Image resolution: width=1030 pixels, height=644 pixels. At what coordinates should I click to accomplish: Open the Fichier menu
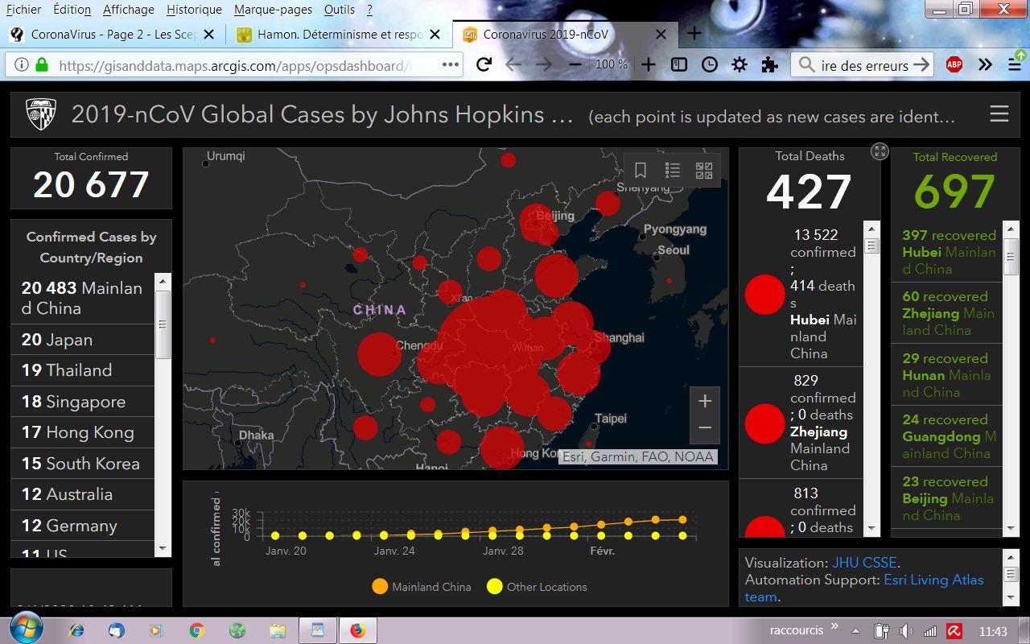[x=23, y=10]
